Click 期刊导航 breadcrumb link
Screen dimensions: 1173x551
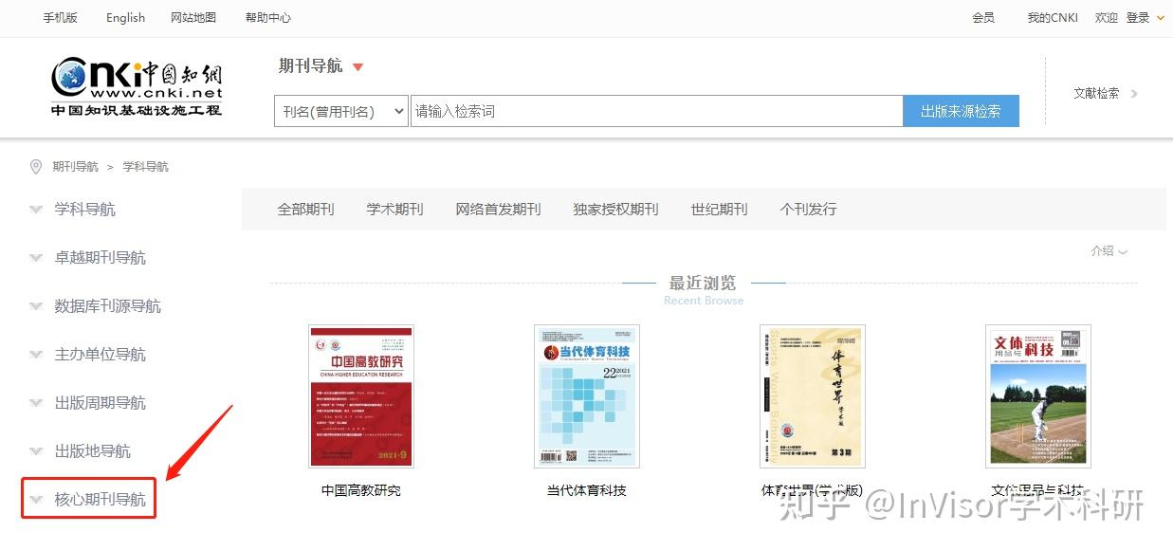[75, 167]
